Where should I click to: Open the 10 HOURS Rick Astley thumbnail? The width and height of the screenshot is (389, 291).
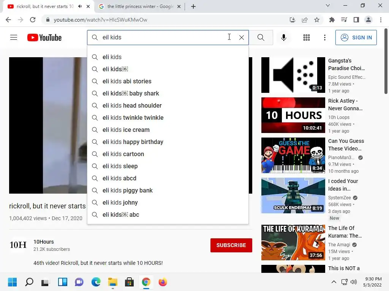pyautogui.click(x=293, y=115)
